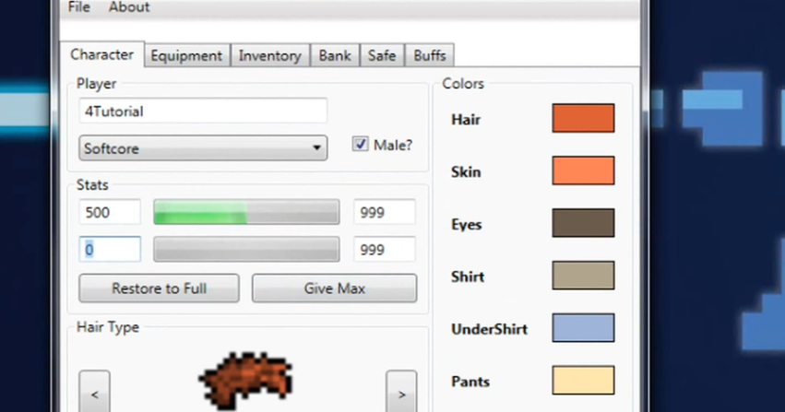Click the current mana field showing 0
The image size is (785, 412).
(x=110, y=249)
